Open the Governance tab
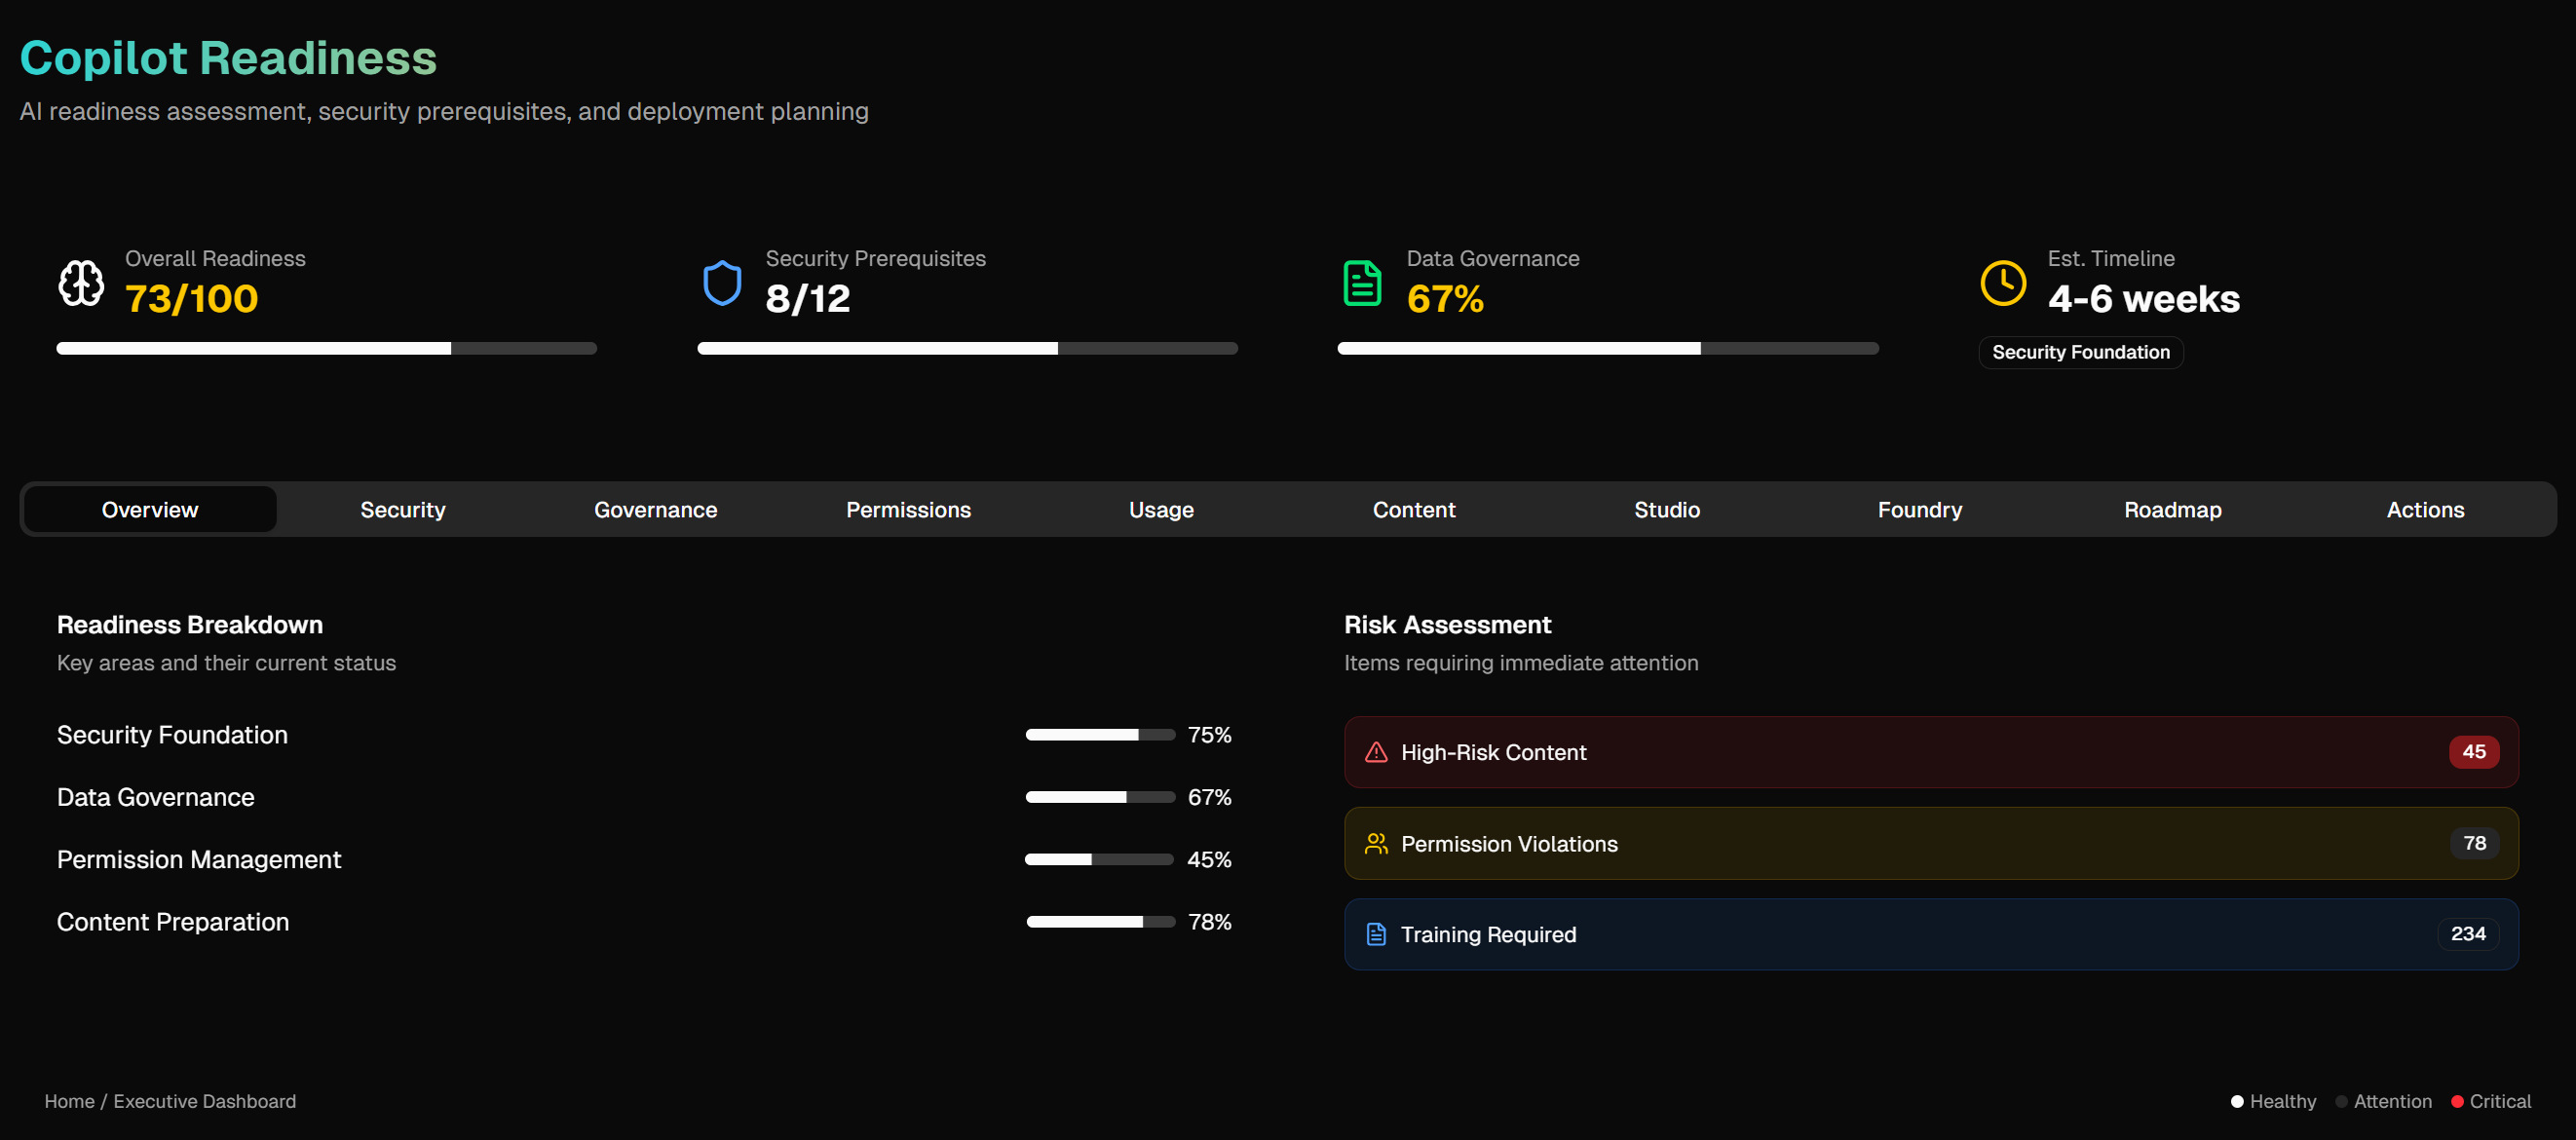This screenshot has width=2576, height=1140. [655, 510]
